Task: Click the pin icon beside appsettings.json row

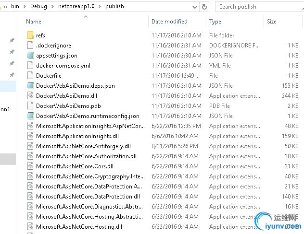Action: coord(12,52)
